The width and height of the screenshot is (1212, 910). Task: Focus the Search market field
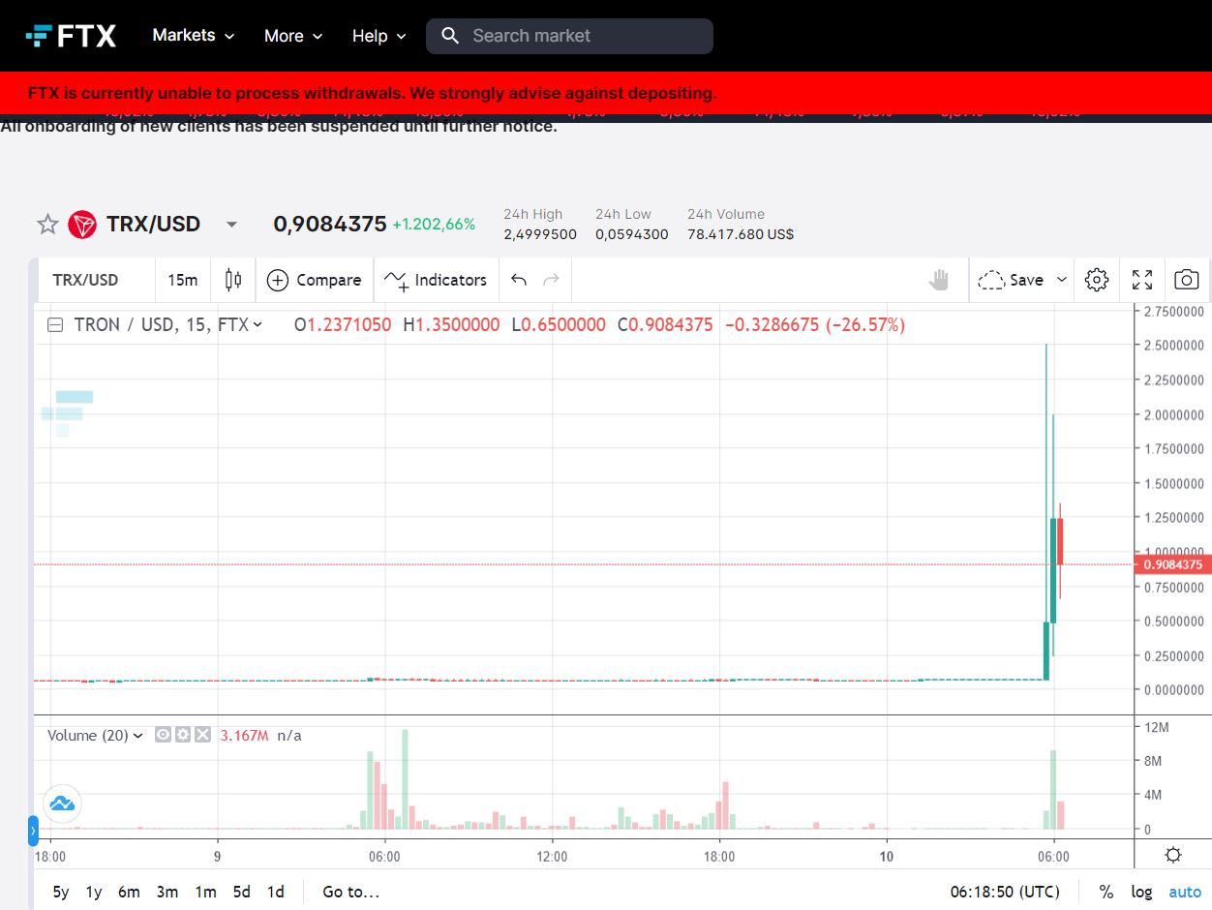coord(569,36)
